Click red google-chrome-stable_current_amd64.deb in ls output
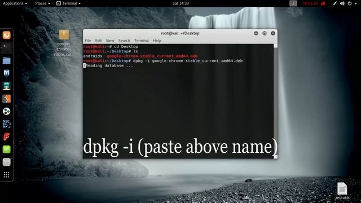The height and width of the screenshot is (203, 361). coord(152,56)
